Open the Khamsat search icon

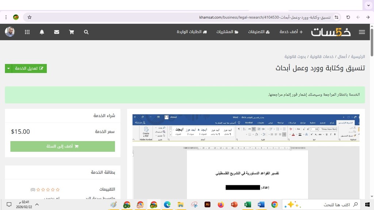(x=86, y=32)
